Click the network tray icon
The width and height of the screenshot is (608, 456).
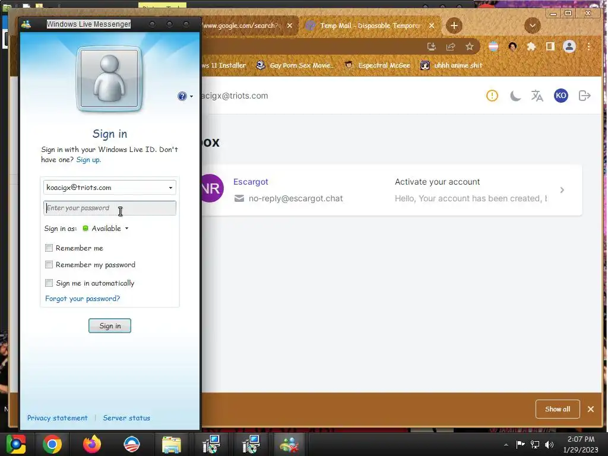tap(535, 444)
